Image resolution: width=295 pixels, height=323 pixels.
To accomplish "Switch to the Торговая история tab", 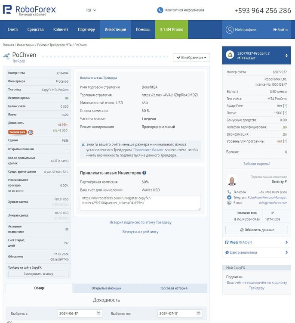I will tap(174, 288).
